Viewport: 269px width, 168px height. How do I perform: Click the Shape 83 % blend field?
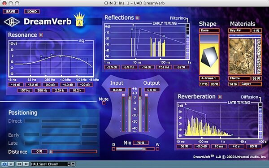point(214,84)
